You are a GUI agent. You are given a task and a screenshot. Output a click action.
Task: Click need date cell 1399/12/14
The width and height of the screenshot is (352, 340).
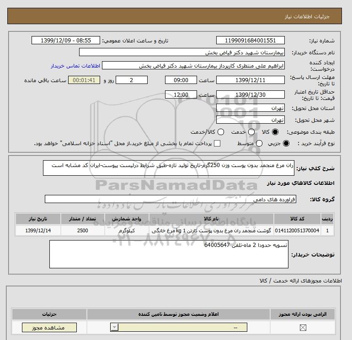click(x=38, y=230)
